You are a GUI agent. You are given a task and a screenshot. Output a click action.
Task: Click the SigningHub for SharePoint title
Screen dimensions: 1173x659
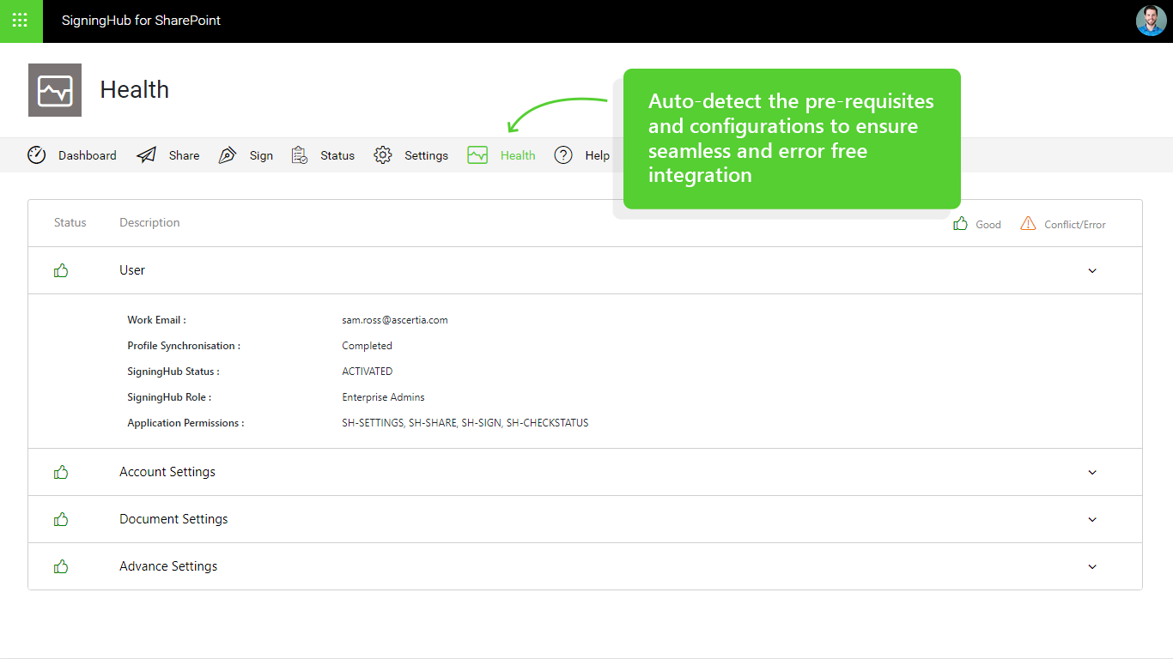[x=141, y=21]
